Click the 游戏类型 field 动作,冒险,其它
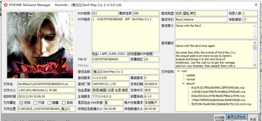Image resolution: width=262 pixels, height=121 pixels. [x=201, y=13]
